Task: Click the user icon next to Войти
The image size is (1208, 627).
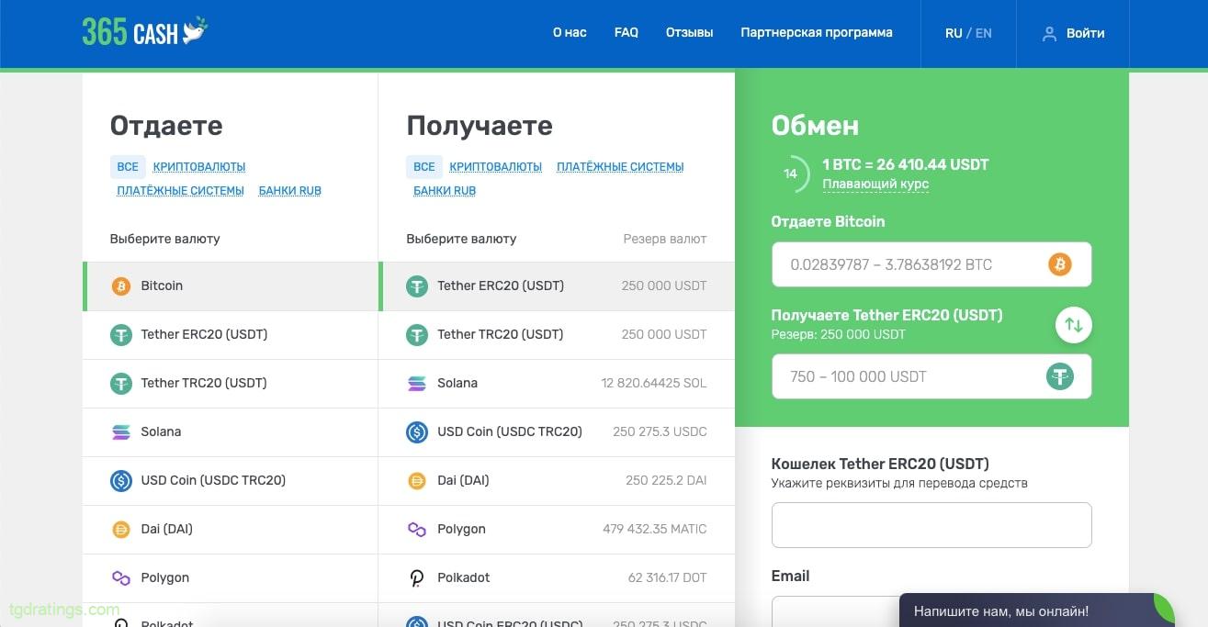Action: (1049, 33)
